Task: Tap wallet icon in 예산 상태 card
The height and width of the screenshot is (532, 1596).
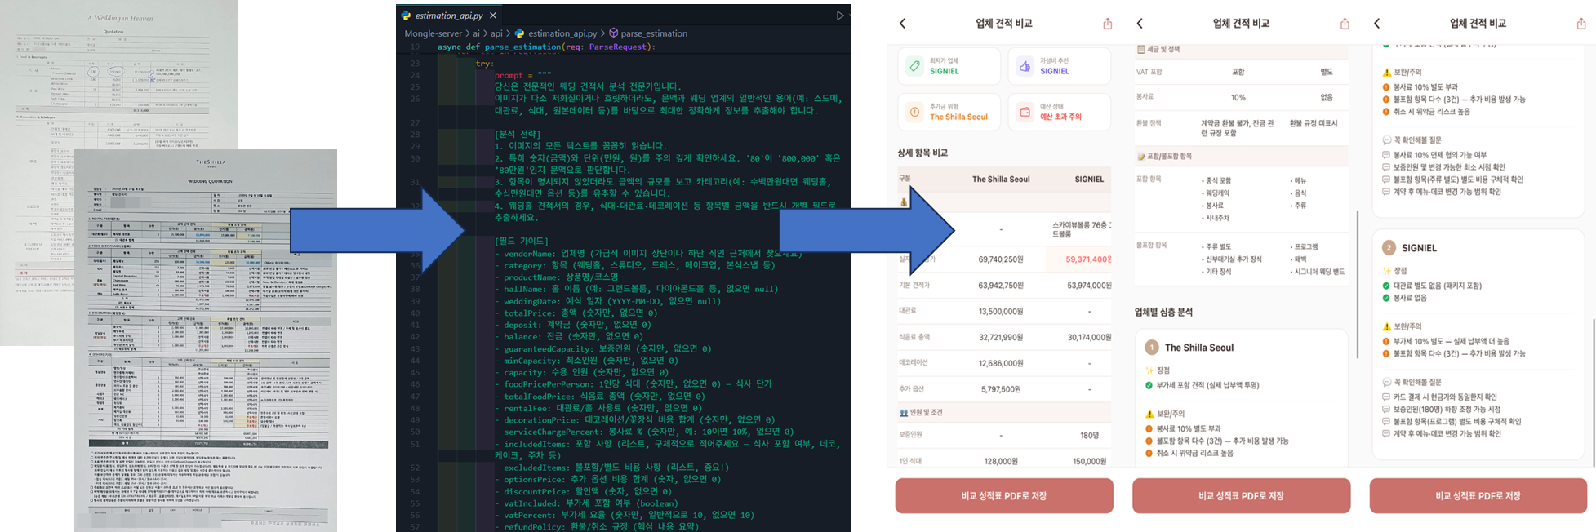Action: (1025, 112)
